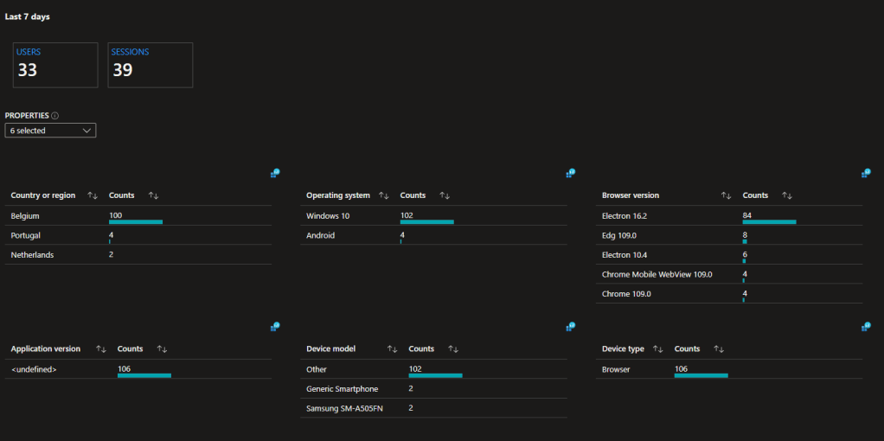Viewport: 884px width, 441px height.
Task: Sort Counts in the Device type table
Action: [717, 349]
